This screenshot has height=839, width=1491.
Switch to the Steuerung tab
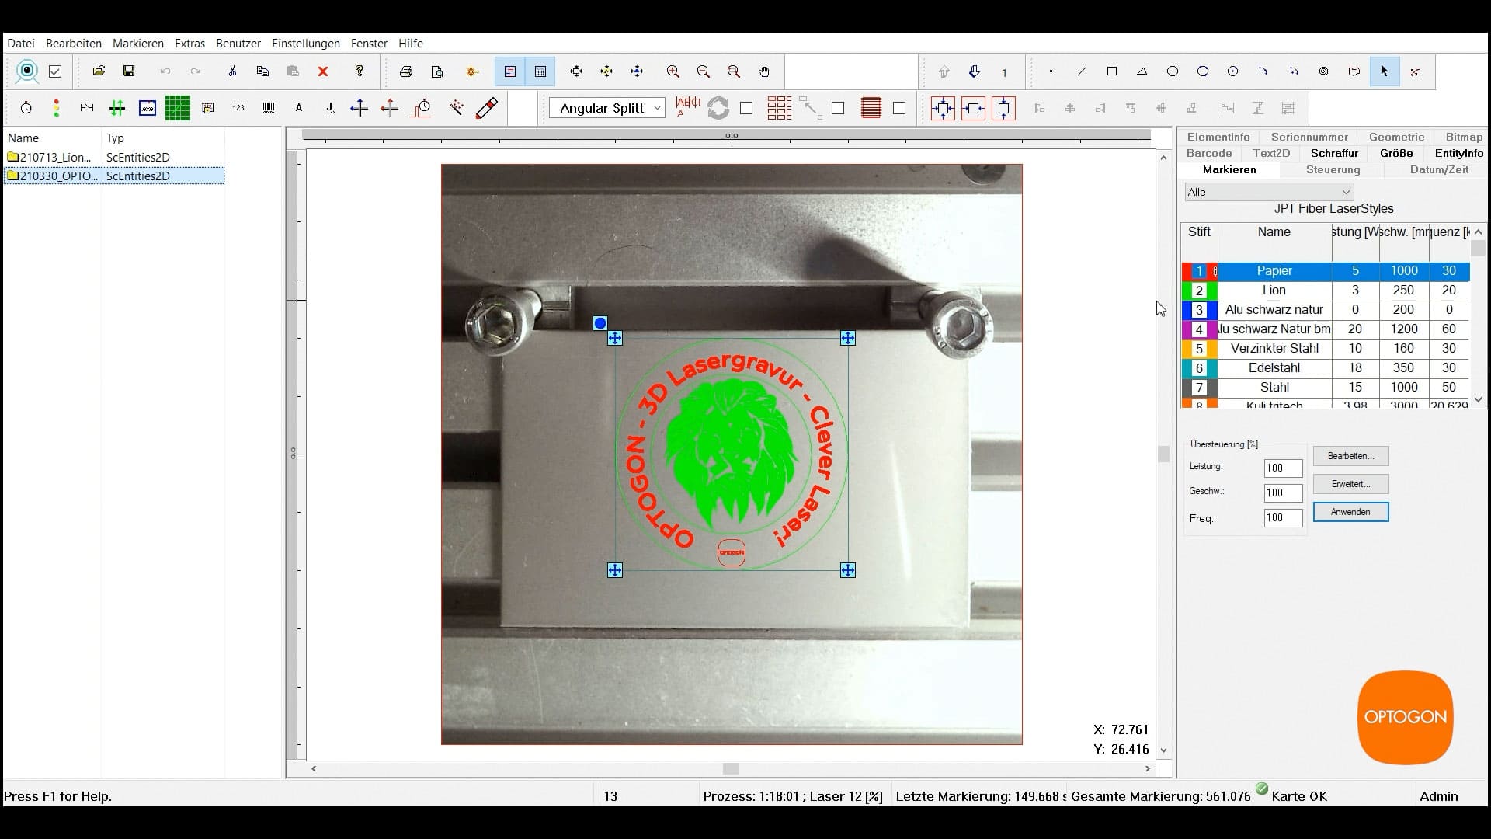1333,169
